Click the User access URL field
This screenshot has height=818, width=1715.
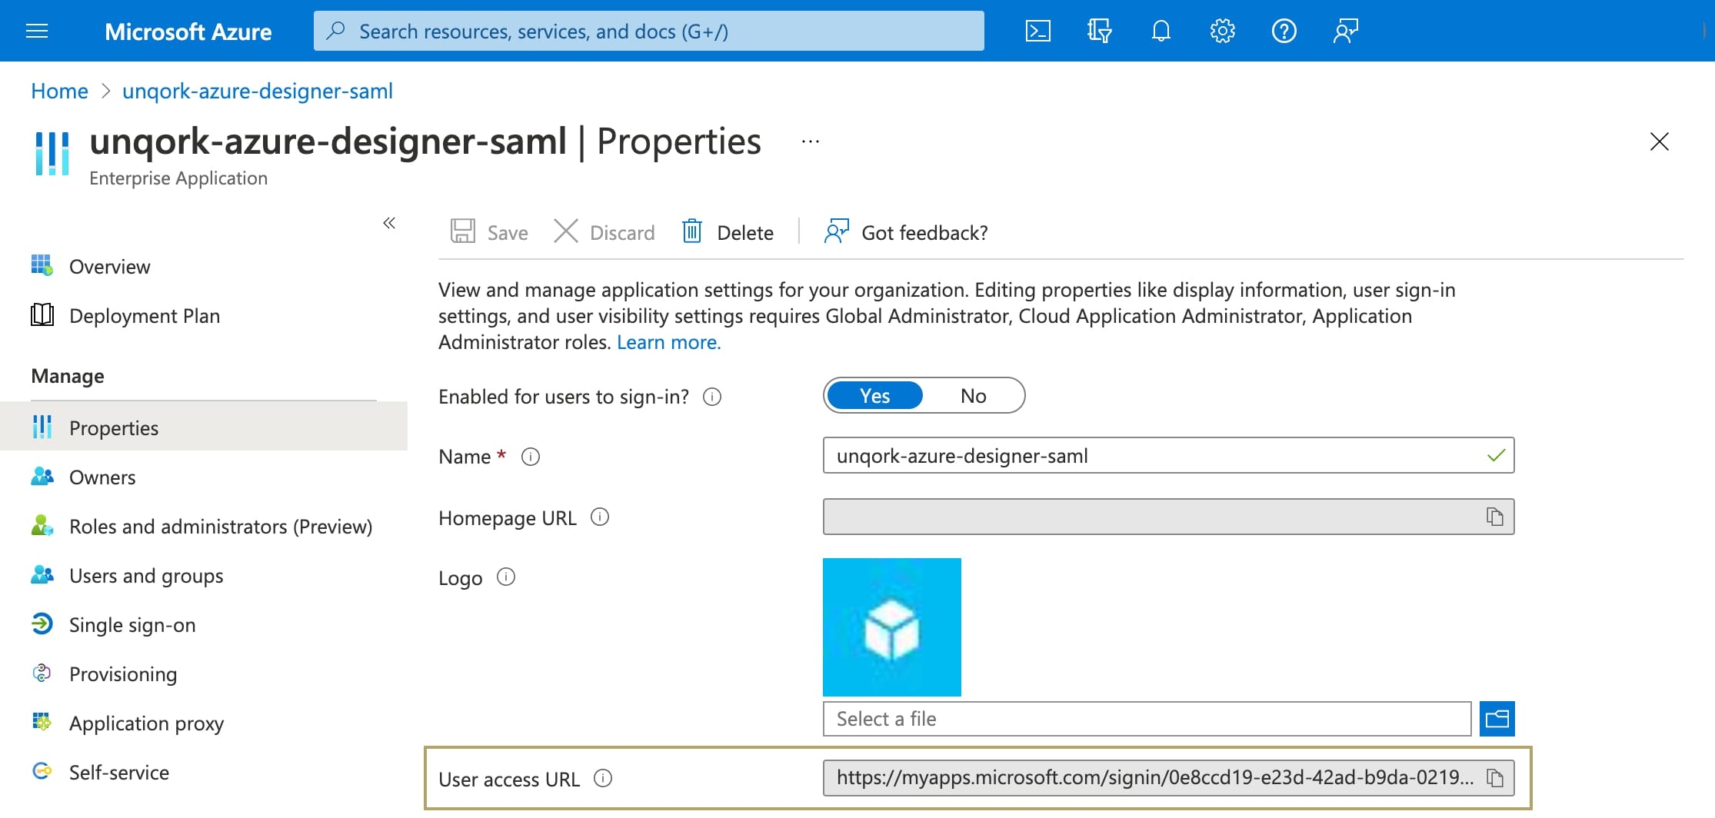pyautogui.click(x=1168, y=778)
